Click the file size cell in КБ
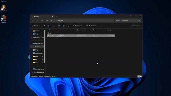 tap(111, 36)
